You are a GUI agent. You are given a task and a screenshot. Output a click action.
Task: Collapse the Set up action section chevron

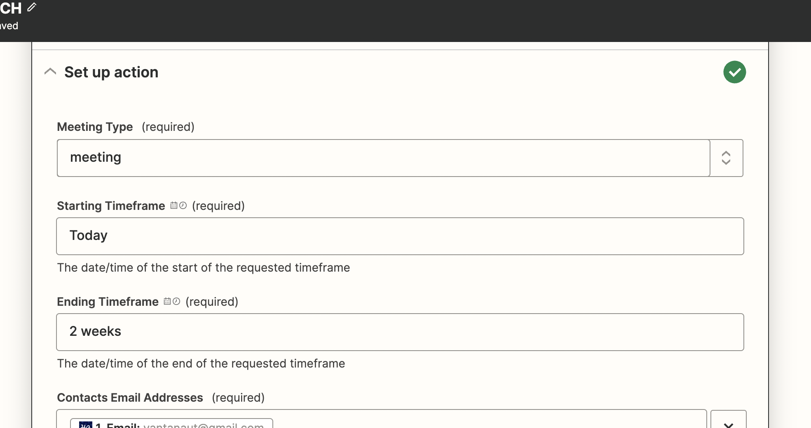(x=50, y=72)
